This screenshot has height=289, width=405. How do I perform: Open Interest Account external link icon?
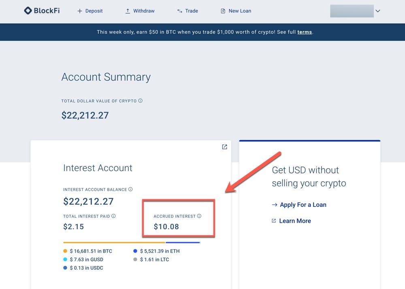point(224,147)
